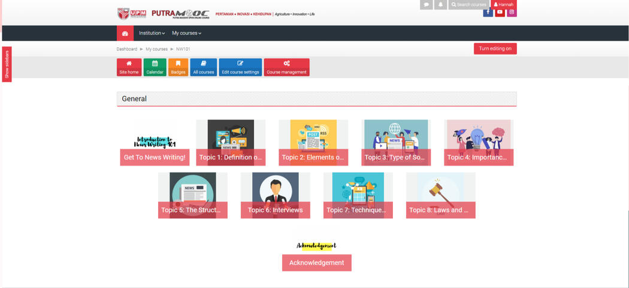This screenshot has width=629, height=288.
Task: Click the dashboard home icon in navbar
Action: coord(125,33)
